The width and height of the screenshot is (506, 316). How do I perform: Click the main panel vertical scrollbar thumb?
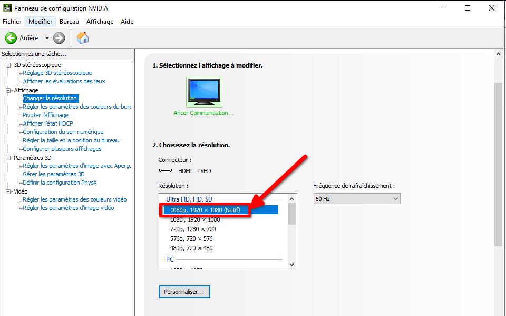(x=498, y=165)
